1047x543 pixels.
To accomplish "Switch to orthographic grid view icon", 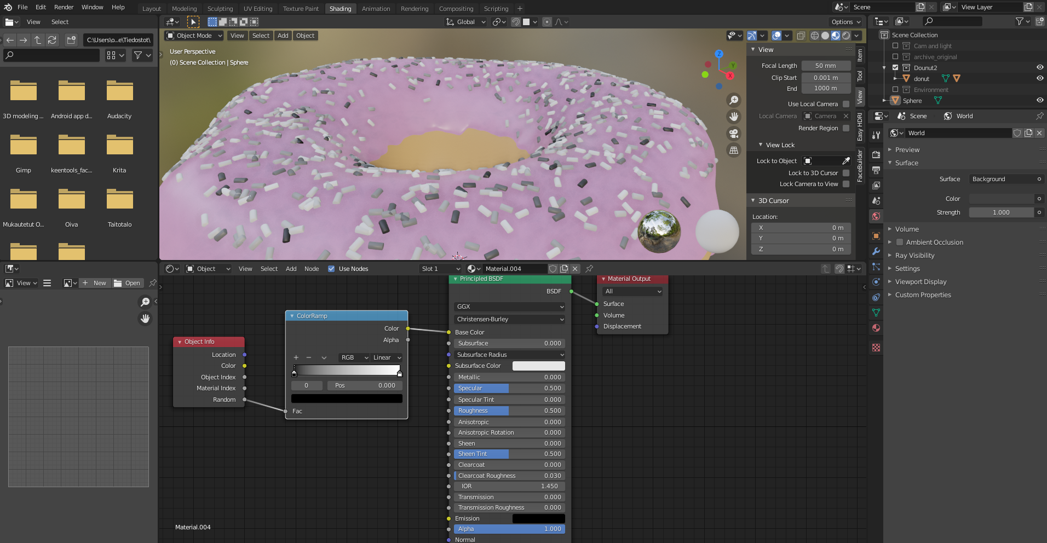I will 734,150.
